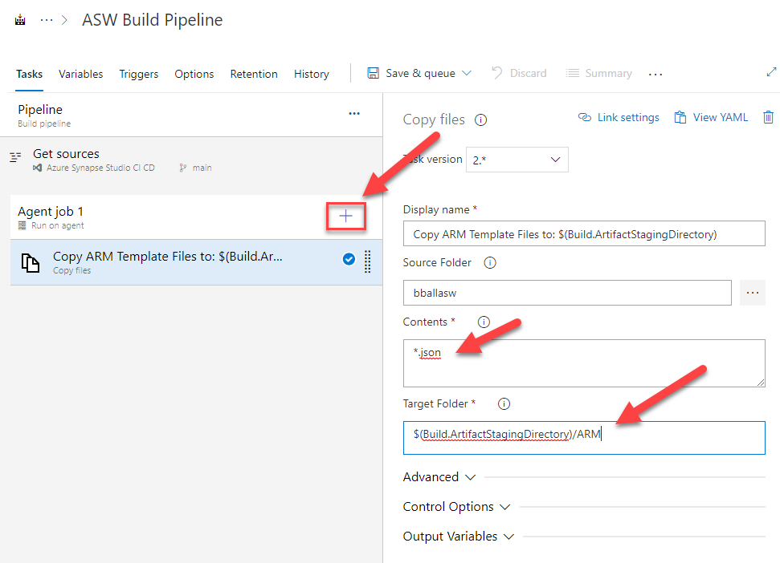Click the plus icon on Agent job 1
Image resolution: width=780 pixels, height=563 pixels.
pos(345,217)
